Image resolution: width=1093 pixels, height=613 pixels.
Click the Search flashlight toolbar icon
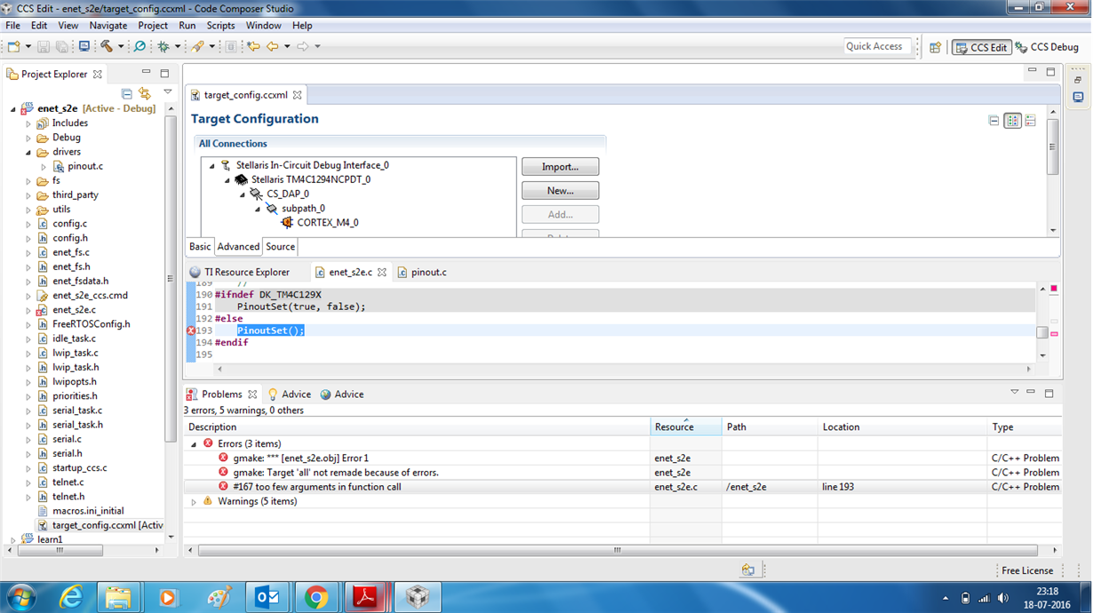(197, 46)
